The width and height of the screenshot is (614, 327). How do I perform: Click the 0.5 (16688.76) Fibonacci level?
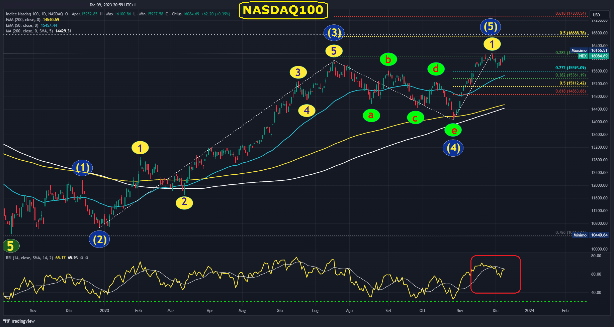(573, 33)
